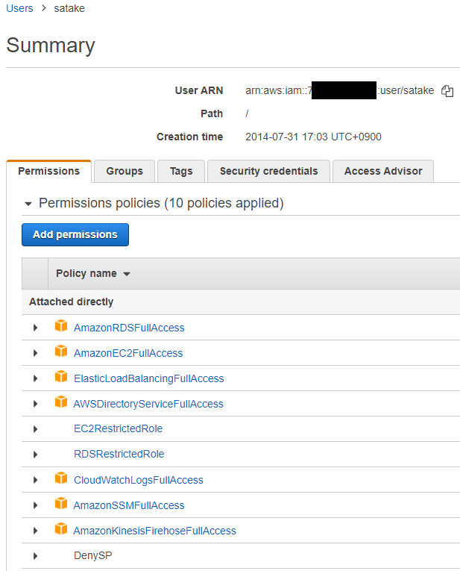Open the AWSDirectoryServiceFullAccess policy link
Viewport: 460px width, 571px height.
pos(148,404)
